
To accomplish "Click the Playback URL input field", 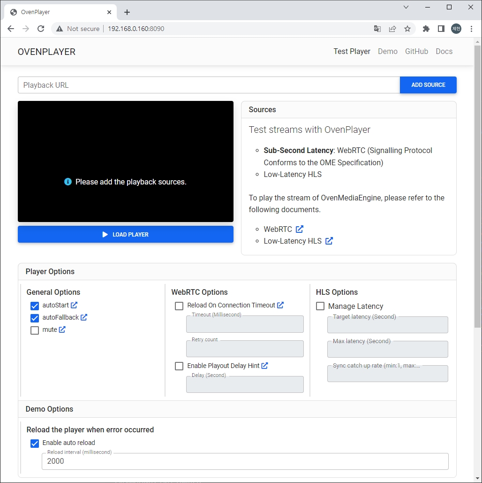I will click(x=209, y=85).
